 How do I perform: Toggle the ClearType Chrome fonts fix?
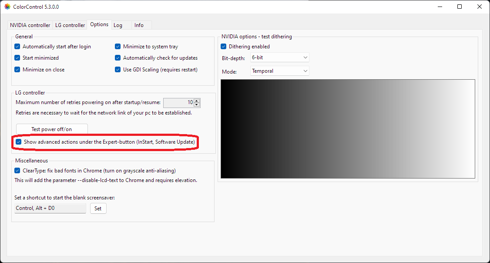(17, 171)
